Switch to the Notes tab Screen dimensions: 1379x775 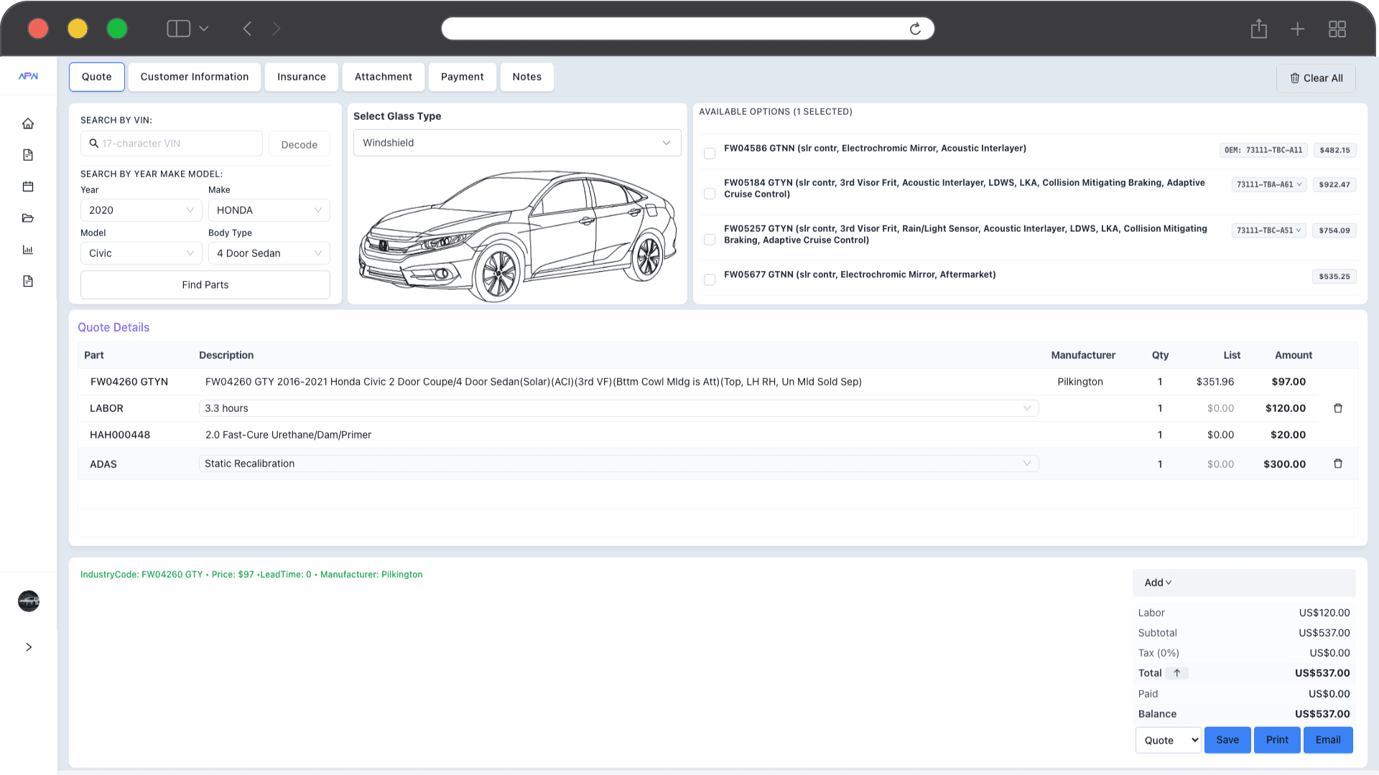527,77
